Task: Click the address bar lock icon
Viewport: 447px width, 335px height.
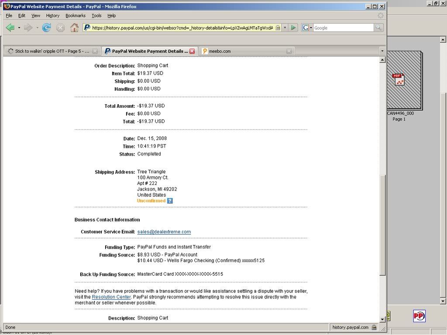Action: [278, 27]
